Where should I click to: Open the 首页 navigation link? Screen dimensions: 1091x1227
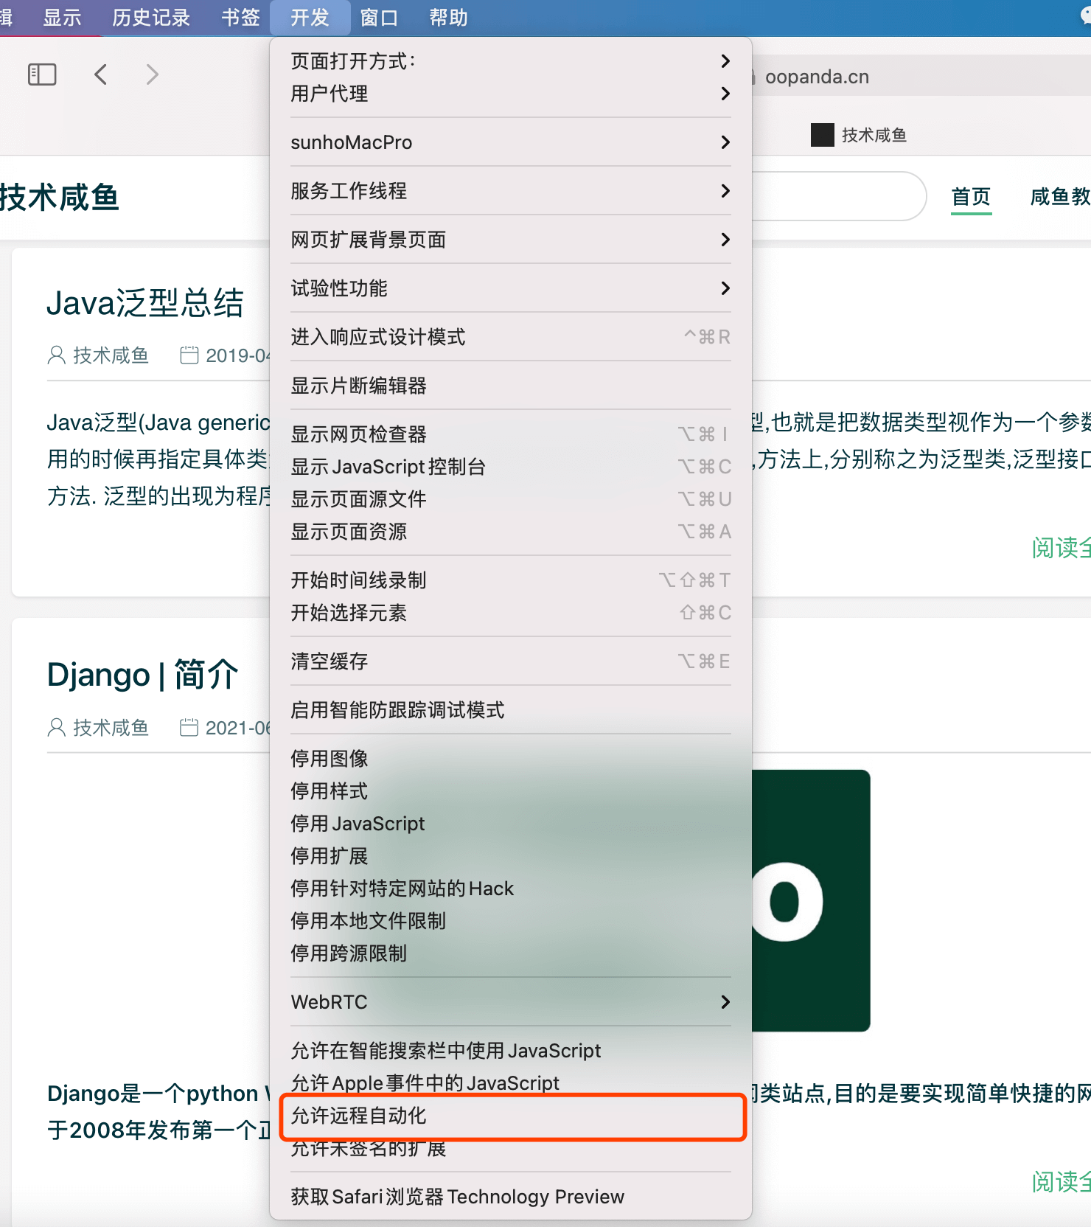[971, 197]
